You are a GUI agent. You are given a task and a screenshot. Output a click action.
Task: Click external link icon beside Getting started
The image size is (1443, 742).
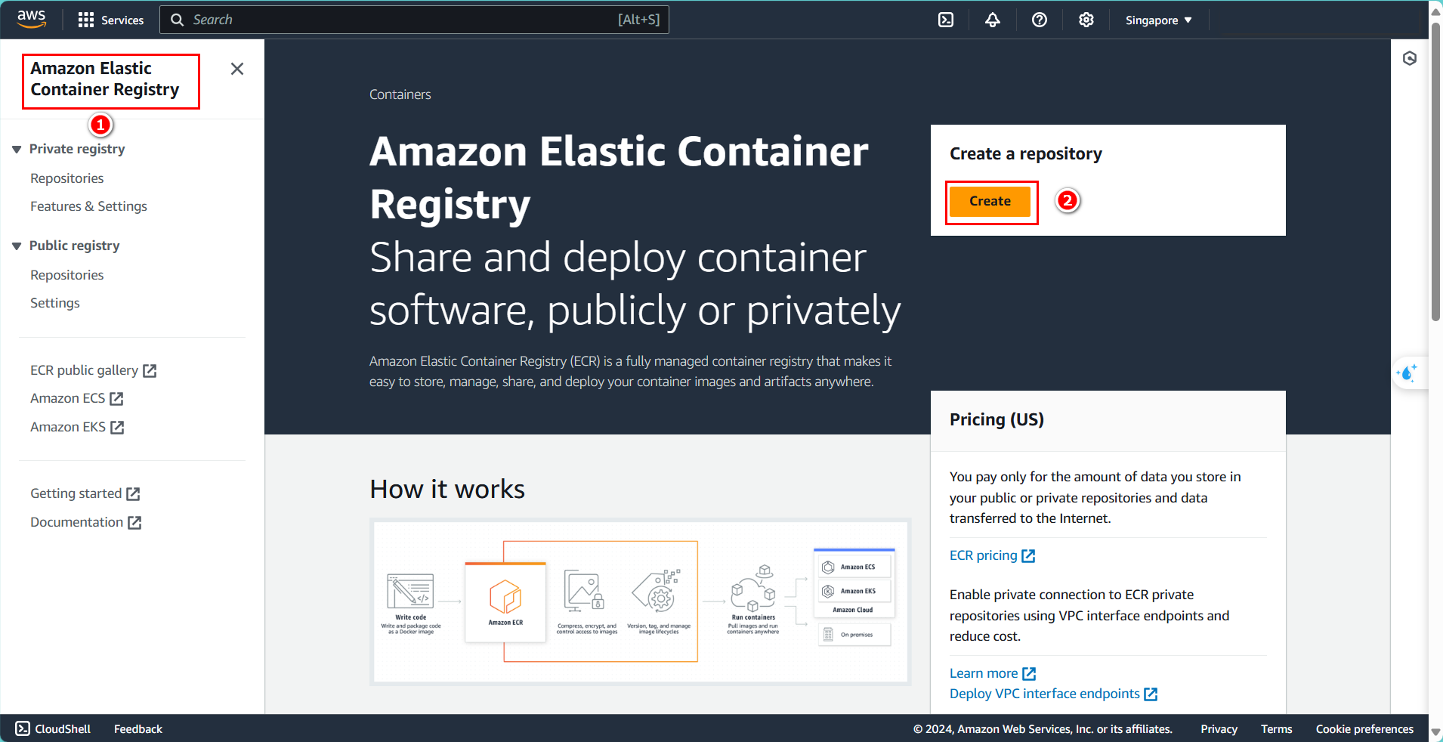tap(133, 494)
